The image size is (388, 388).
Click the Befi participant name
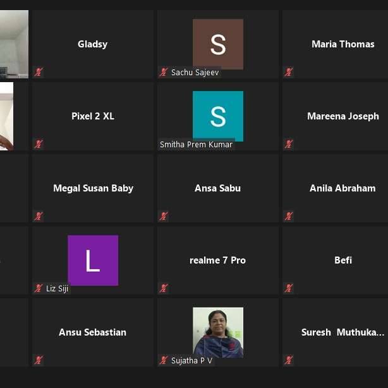click(x=343, y=260)
